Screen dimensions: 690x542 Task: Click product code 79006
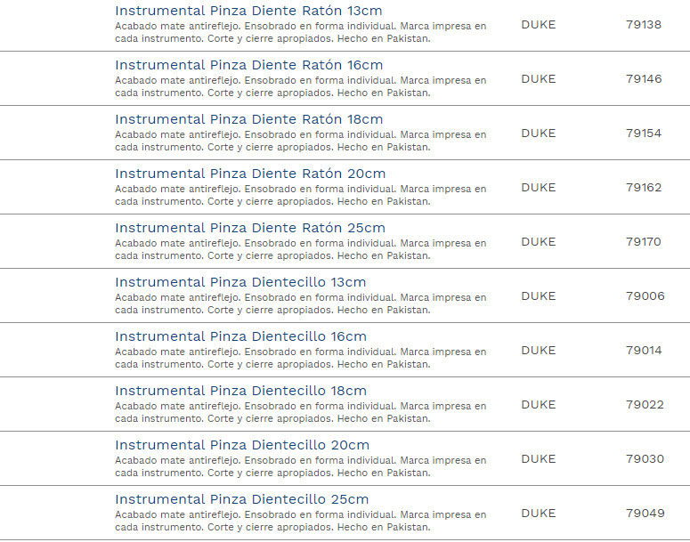point(645,296)
